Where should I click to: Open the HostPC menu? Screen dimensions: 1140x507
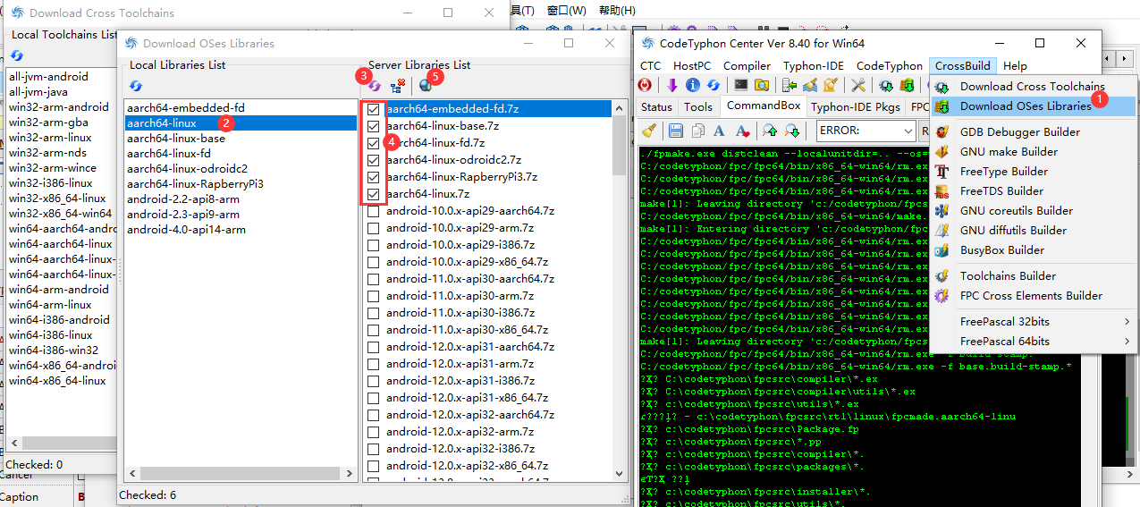(x=692, y=65)
